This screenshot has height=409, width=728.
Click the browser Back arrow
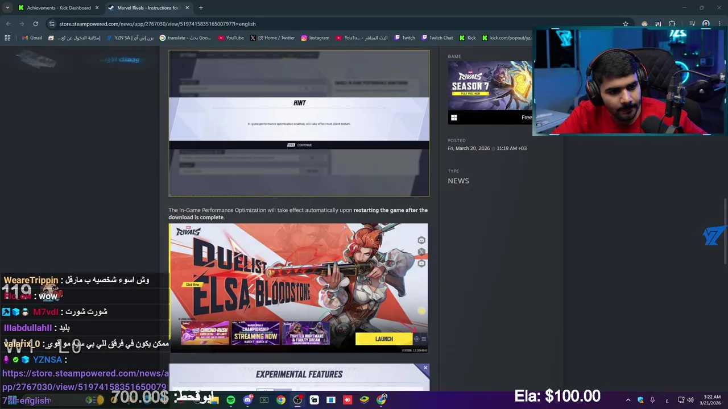pos(8,24)
